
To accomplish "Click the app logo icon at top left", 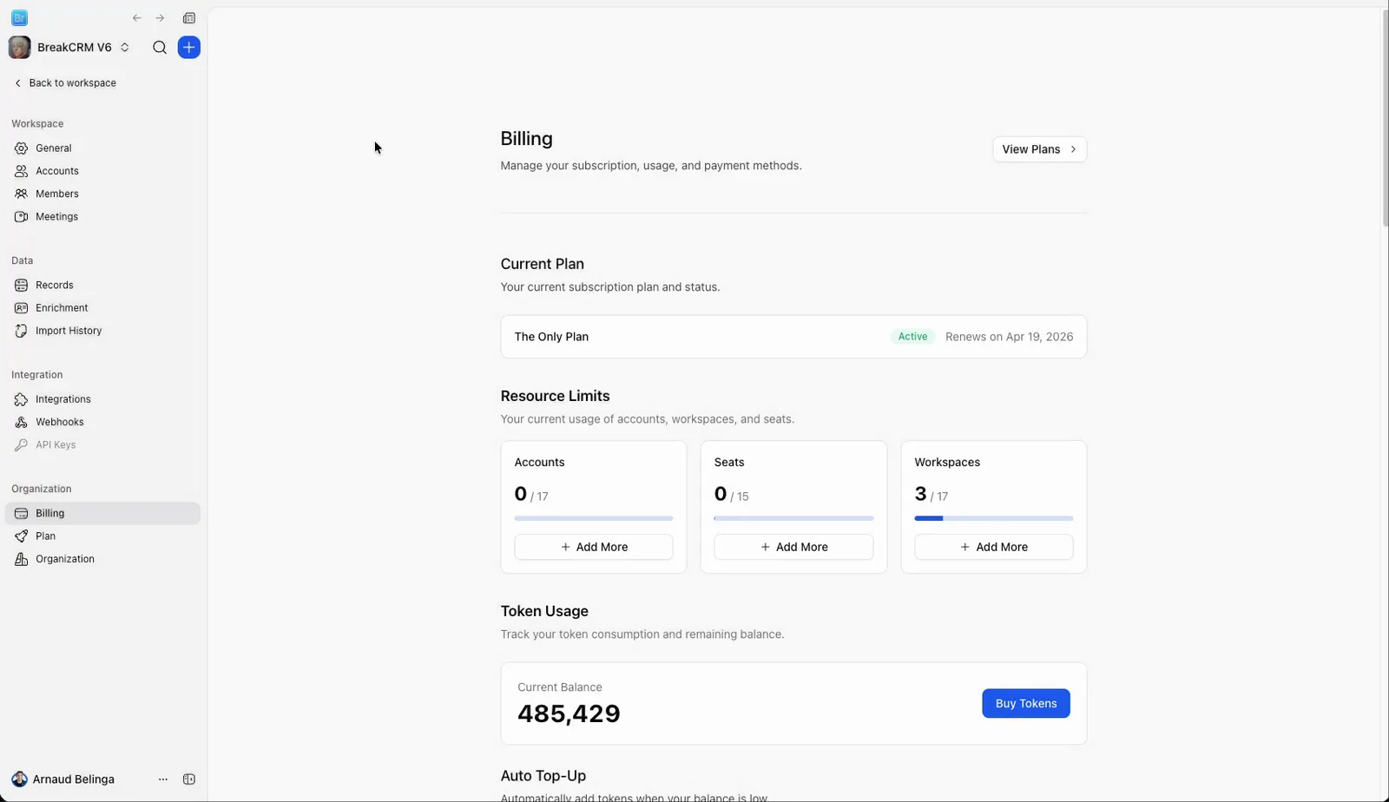I will pos(19,17).
